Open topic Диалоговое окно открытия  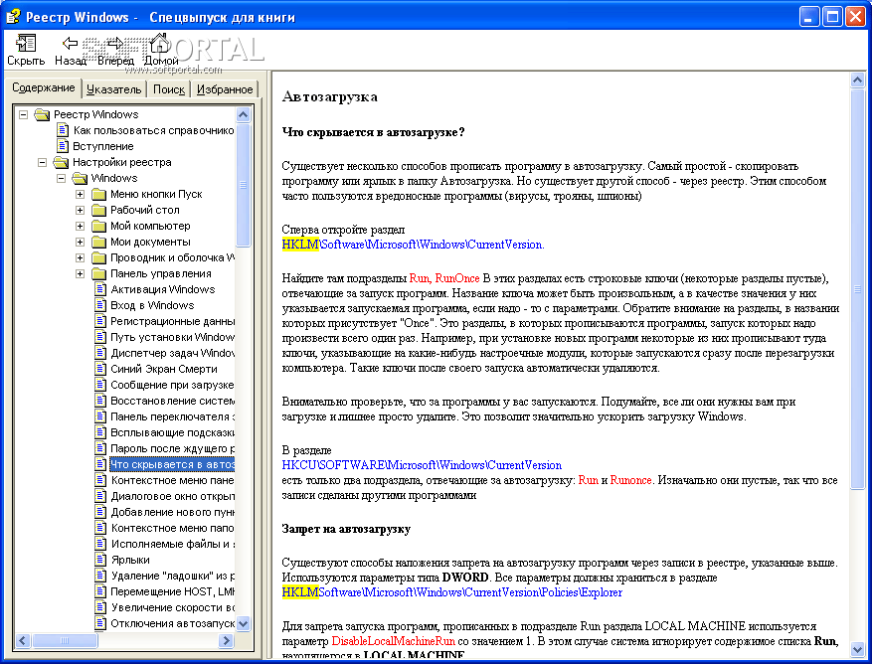[x=172, y=496]
